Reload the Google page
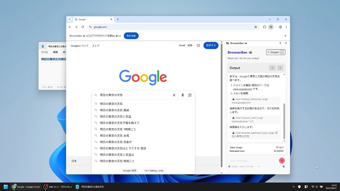 (x=83, y=27)
